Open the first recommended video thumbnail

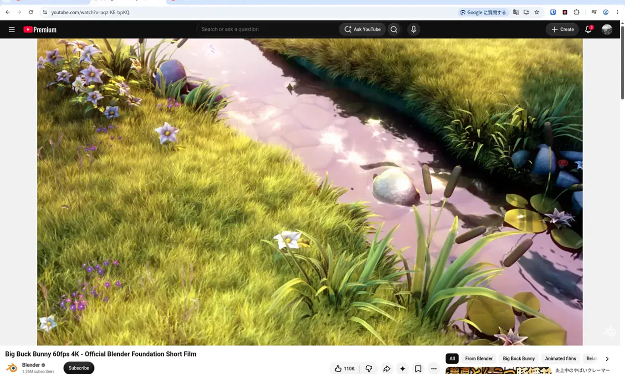[x=499, y=371]
